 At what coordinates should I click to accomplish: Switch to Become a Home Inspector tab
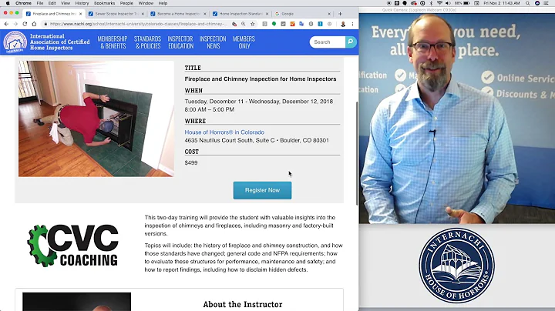pos(178,14)
